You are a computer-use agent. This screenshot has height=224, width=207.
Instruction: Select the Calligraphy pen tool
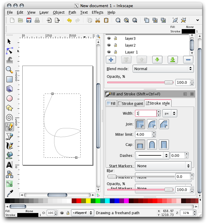10,146
